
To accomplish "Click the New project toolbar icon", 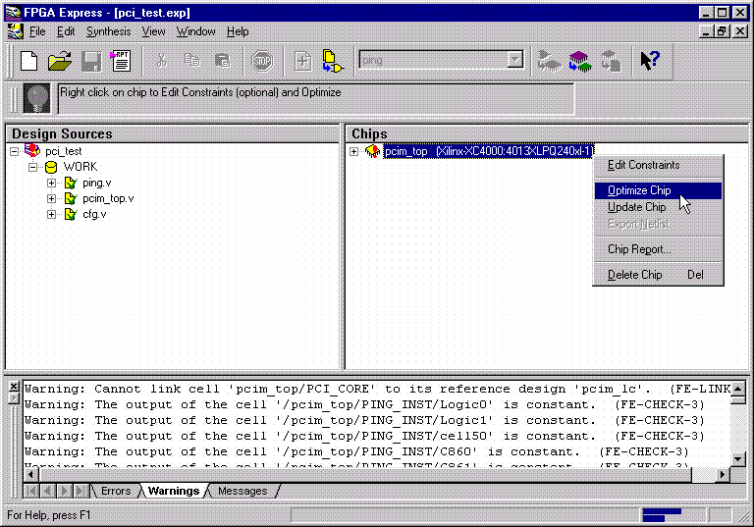I will tap(29, 61).
